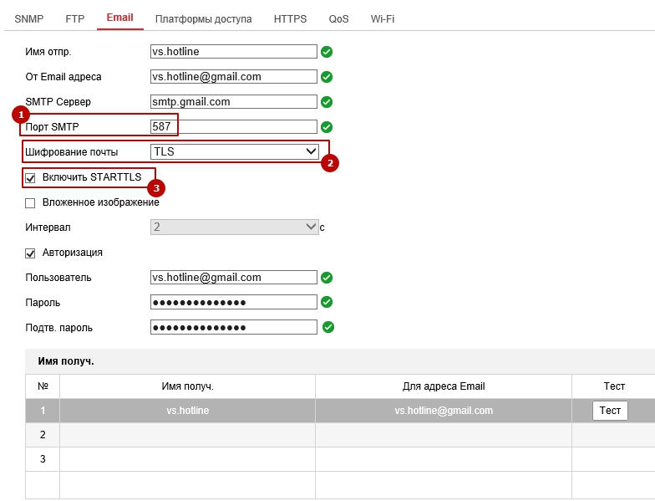
Task: Uncheck the Авторизация checkbox
Action: pos(31,253)
